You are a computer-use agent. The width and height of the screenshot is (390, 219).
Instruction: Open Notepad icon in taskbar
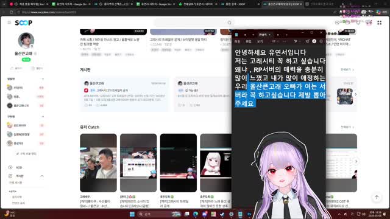pyautogui.click(x=240, y=214)
